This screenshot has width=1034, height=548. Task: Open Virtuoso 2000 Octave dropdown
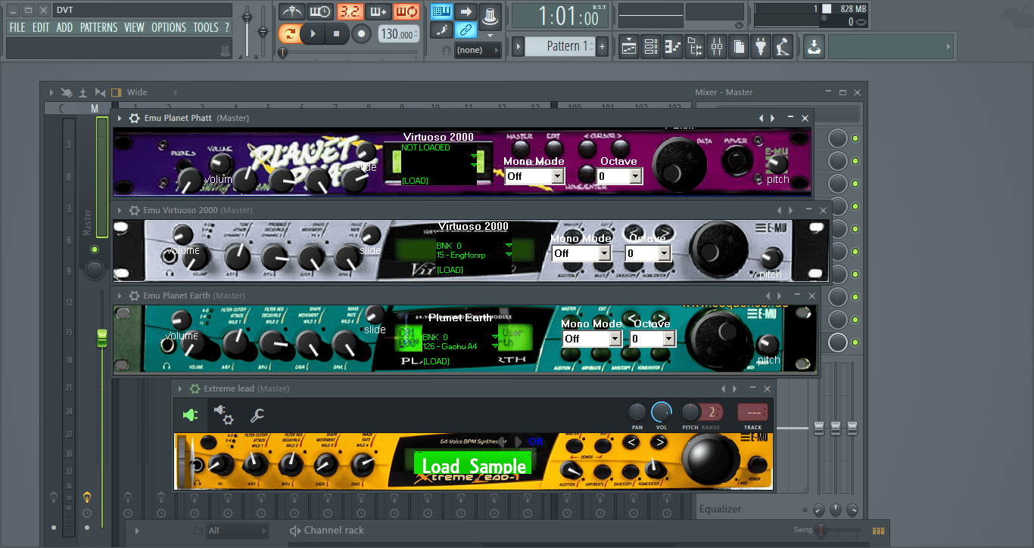coord(648,253)
